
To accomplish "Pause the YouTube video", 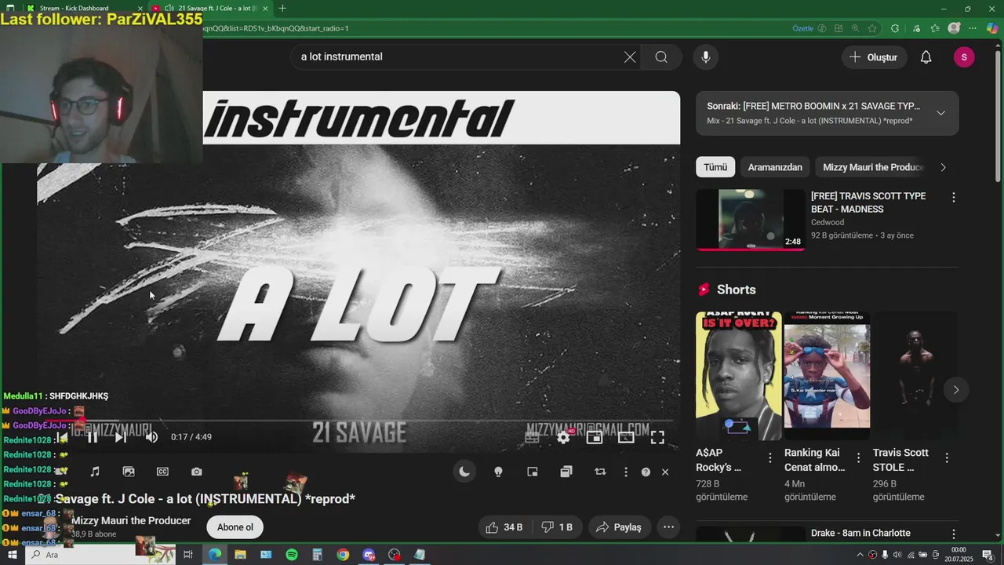I will 93,437.
